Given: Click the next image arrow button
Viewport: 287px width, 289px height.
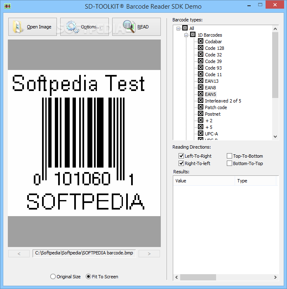Looking at the screenshot, I should coord(149,254).
